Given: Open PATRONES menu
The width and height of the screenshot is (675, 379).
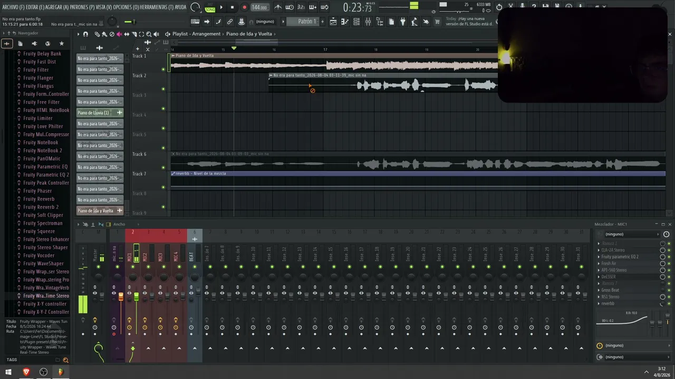Looking at the screenshot, I should coord(82,7).
